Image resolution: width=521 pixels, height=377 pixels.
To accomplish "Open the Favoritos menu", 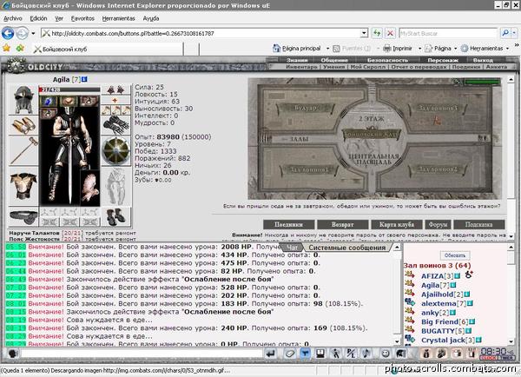I will point(82,18).
